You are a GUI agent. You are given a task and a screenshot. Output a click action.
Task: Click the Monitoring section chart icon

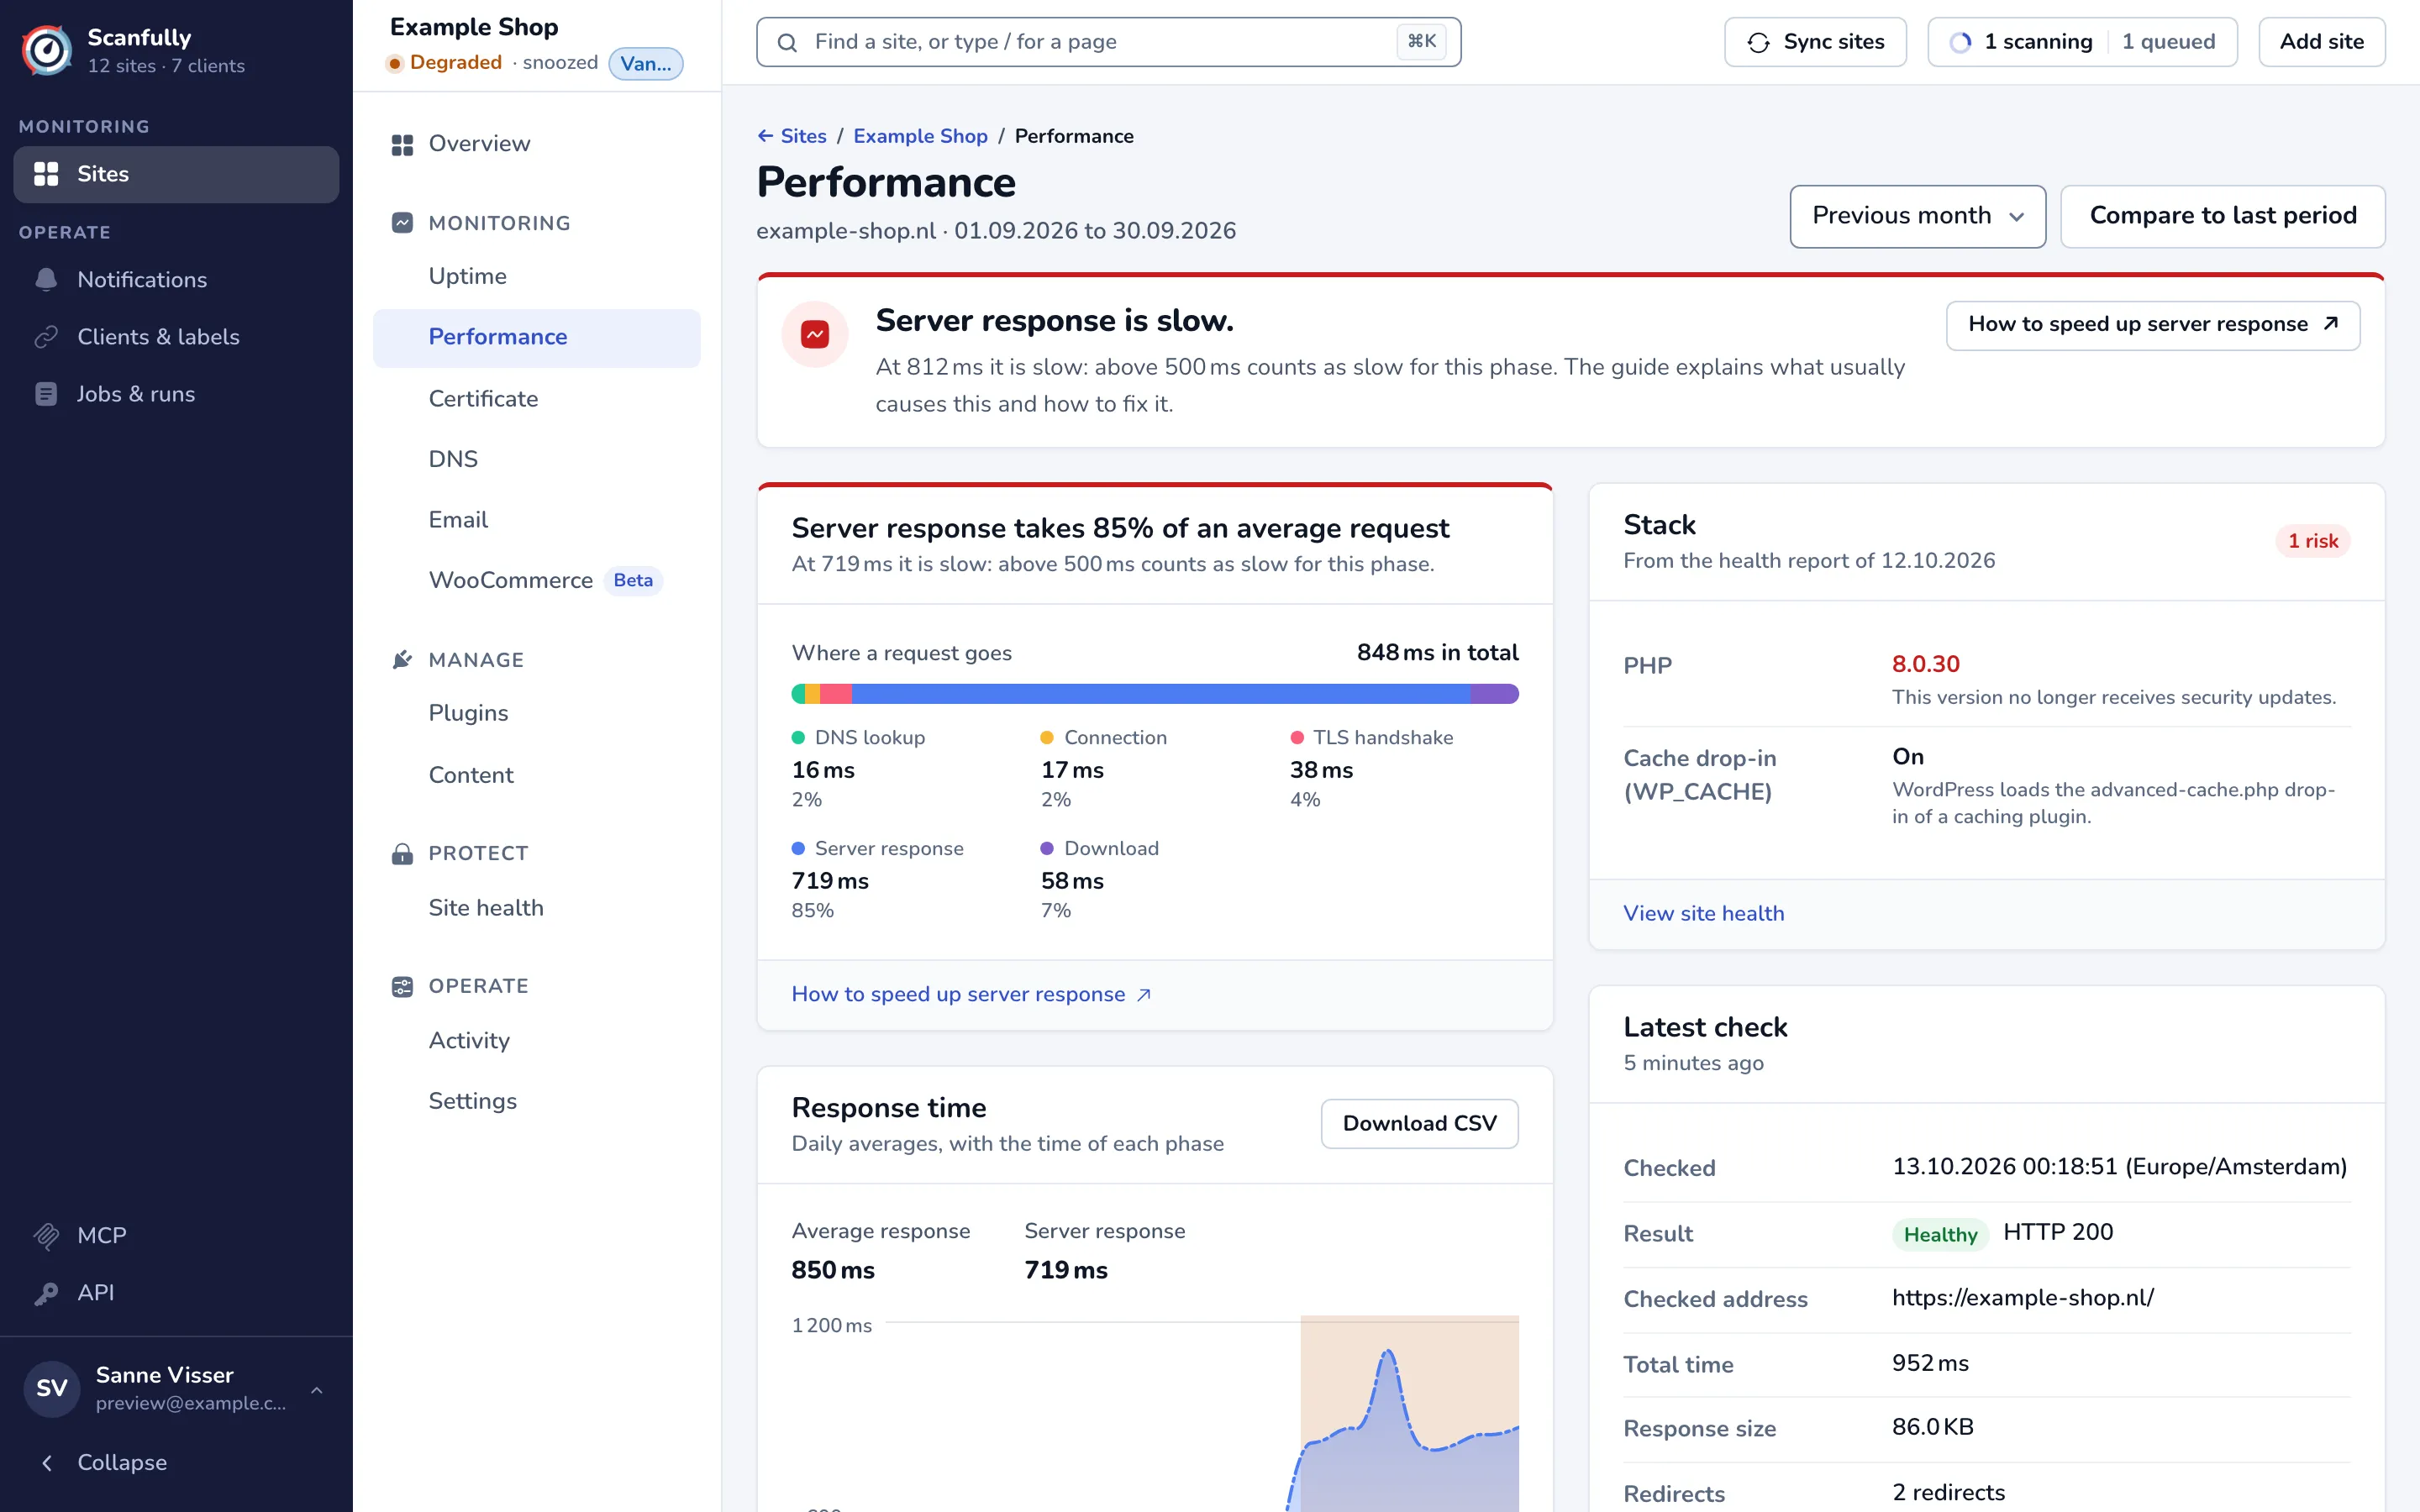point(402,223)
